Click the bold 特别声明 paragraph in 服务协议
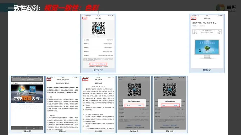This screenshot has width=241, height=135. pos(63,90)
